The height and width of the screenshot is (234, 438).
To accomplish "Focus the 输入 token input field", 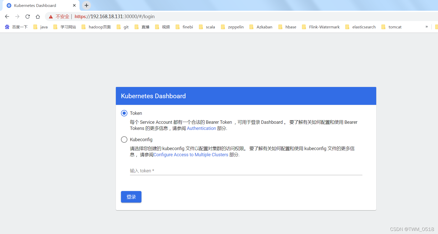I will [x=246, y=171].
